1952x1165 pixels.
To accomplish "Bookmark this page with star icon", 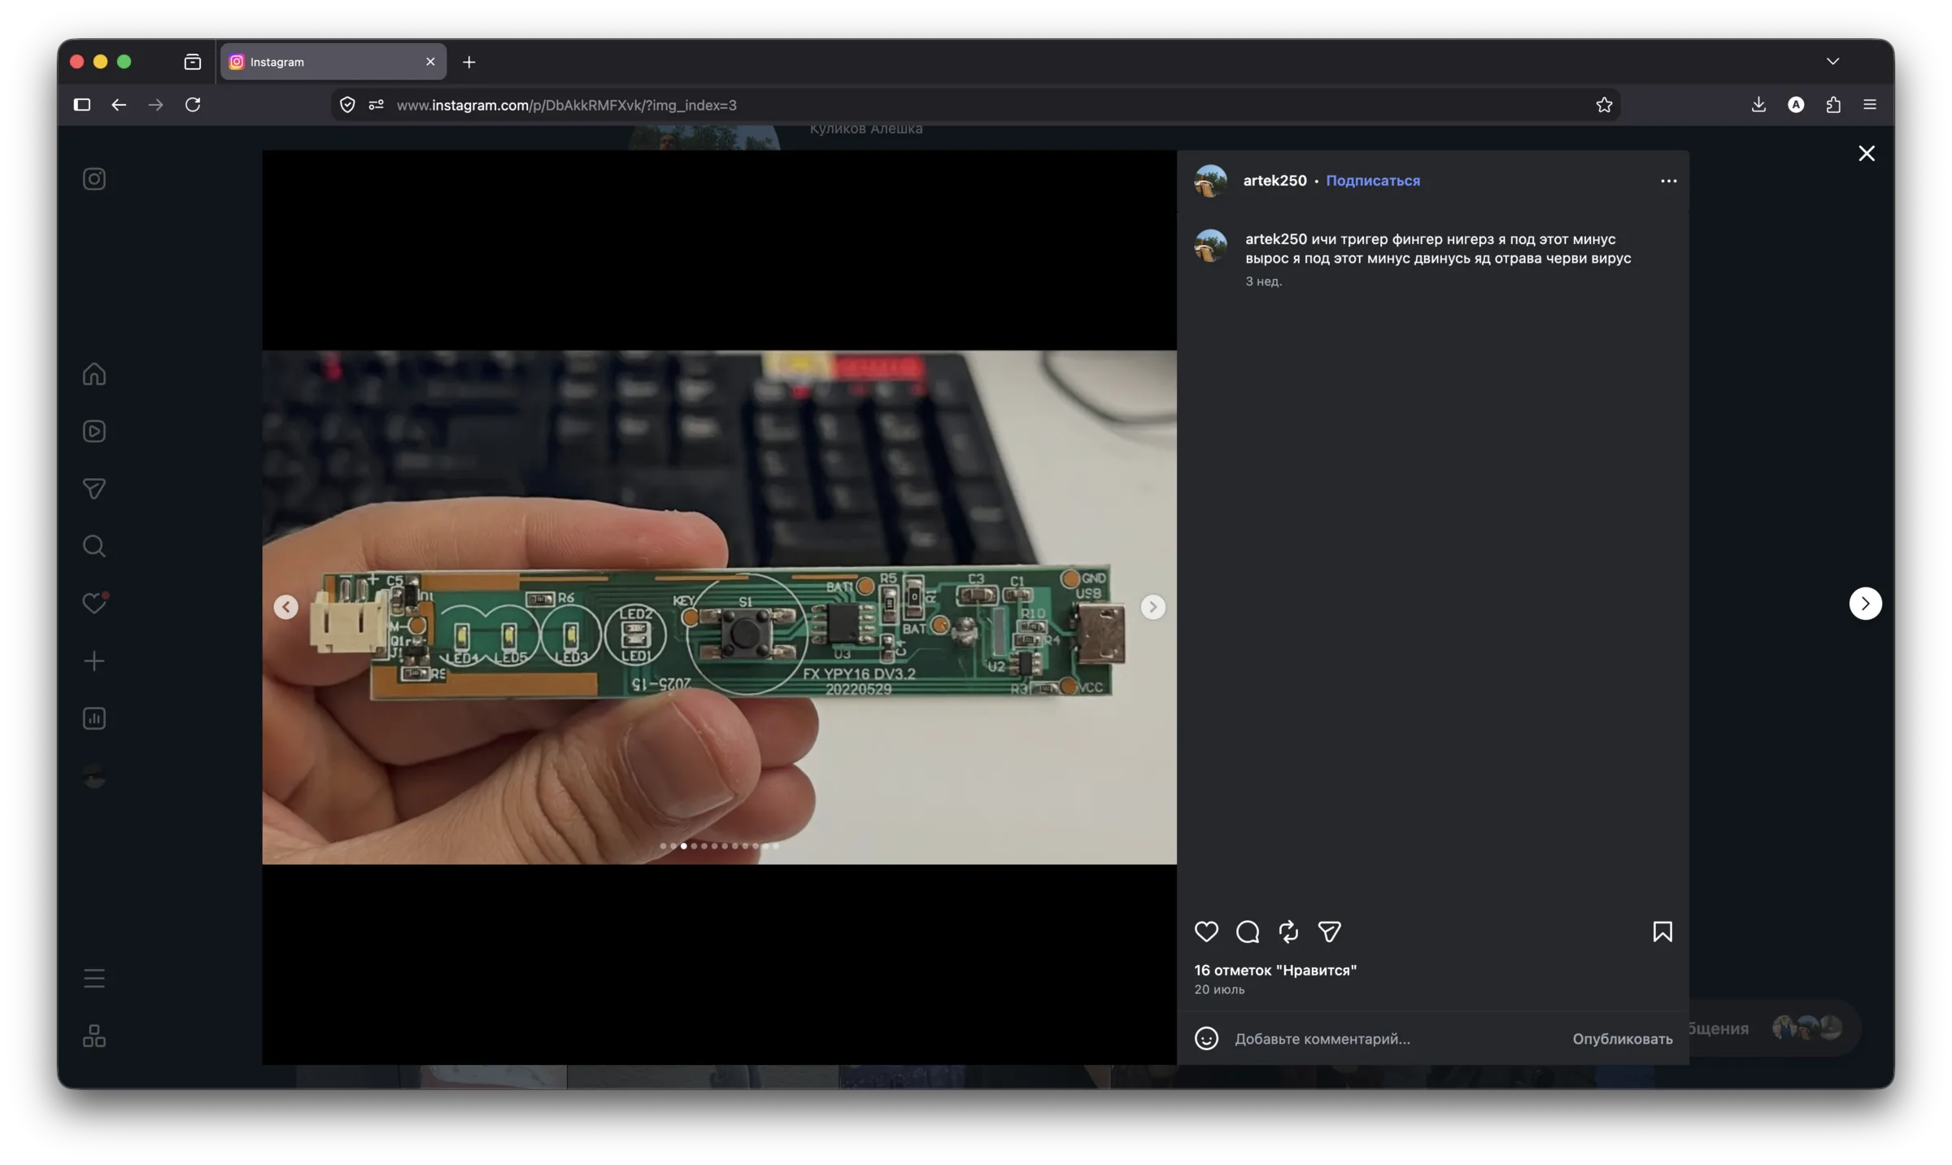I will [x=1603, y=105].
